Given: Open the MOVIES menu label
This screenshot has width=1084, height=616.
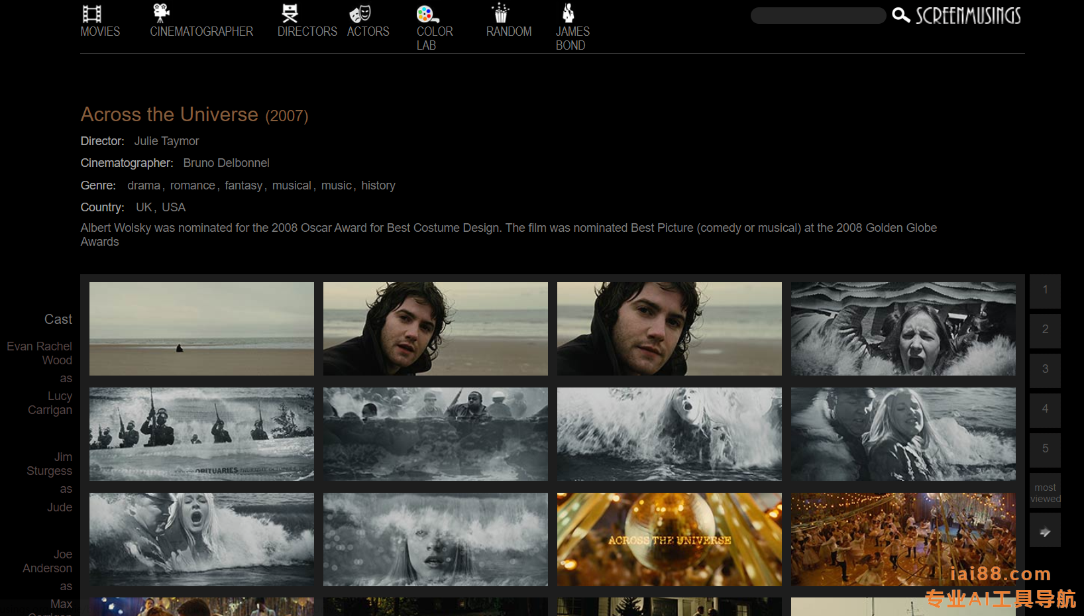Looking at the screenshot, I should (100, 31).
